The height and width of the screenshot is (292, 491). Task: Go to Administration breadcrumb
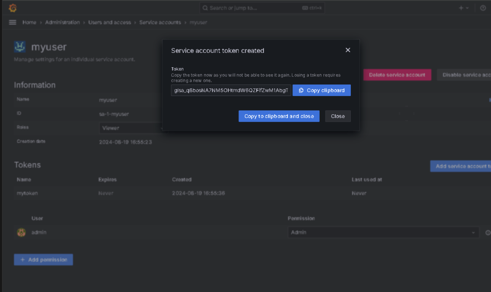click(62, 22)
